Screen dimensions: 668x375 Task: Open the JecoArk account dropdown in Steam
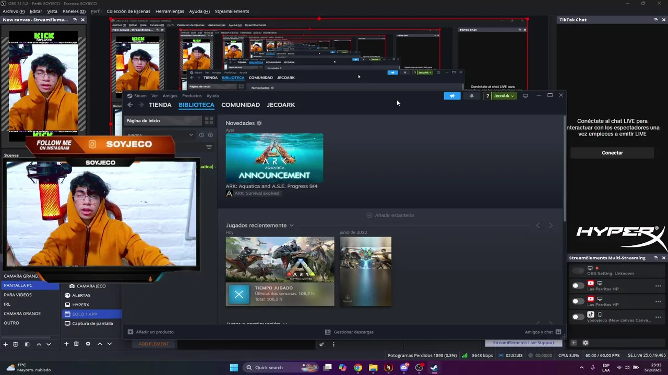point(504,96)
